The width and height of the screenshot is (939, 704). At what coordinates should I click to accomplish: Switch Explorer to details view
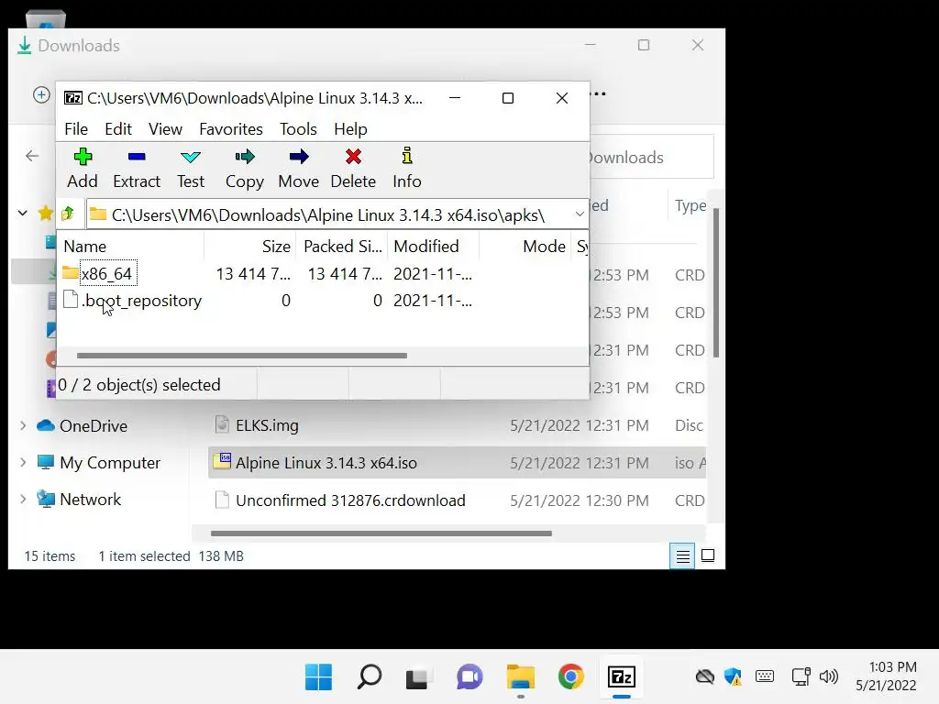pos(682,556)
